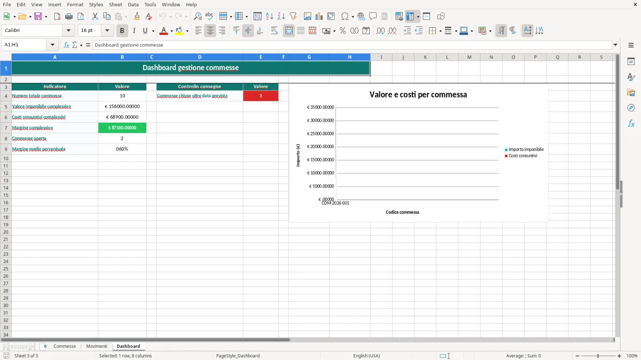Open sidebar Navigator compass icon

(x=631, y=108)
